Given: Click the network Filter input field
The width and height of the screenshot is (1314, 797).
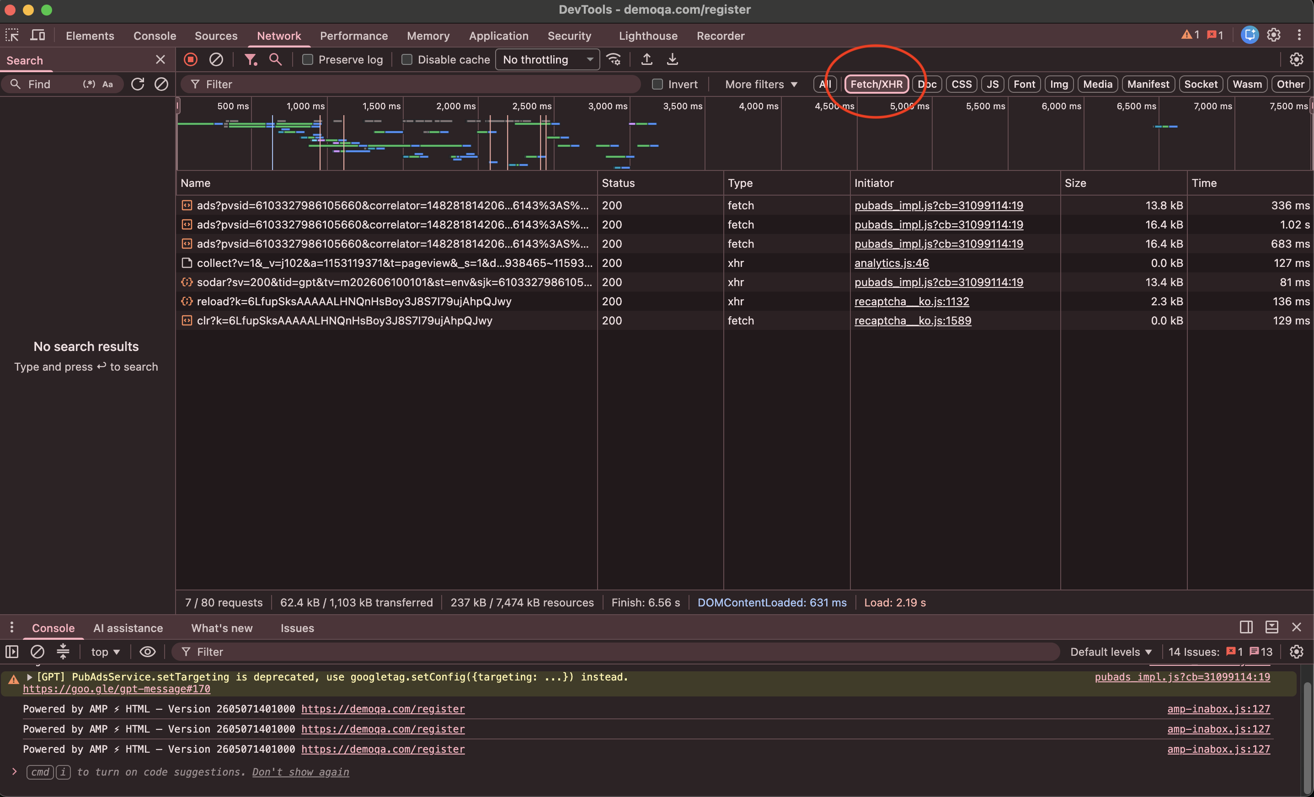Looking at the screenshot, I should click(411, 84).
